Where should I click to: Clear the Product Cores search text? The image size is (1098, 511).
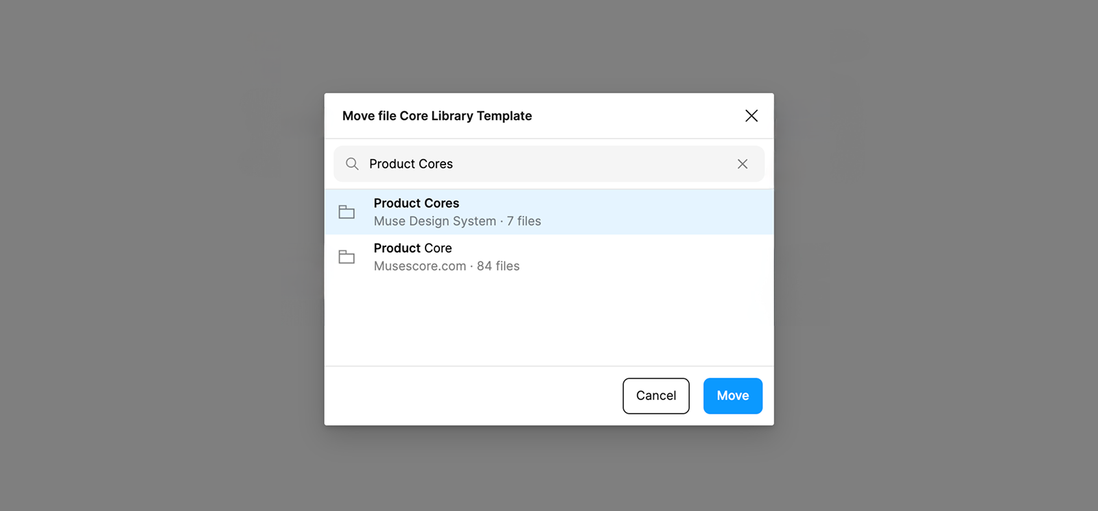coord(743,164)
